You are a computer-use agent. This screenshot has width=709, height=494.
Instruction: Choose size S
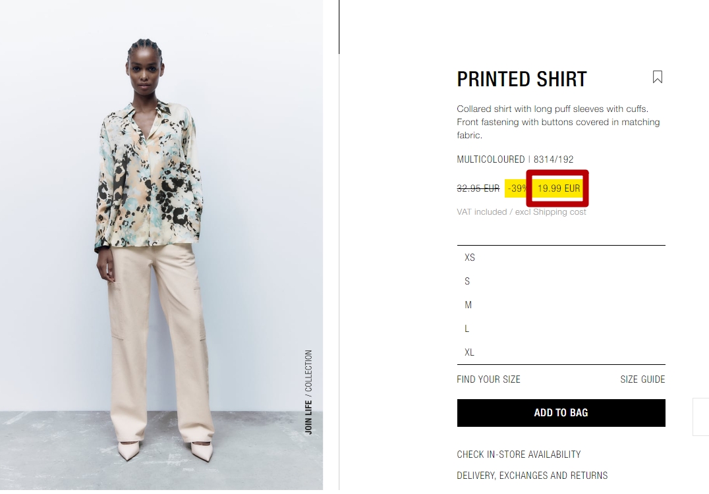561,281
